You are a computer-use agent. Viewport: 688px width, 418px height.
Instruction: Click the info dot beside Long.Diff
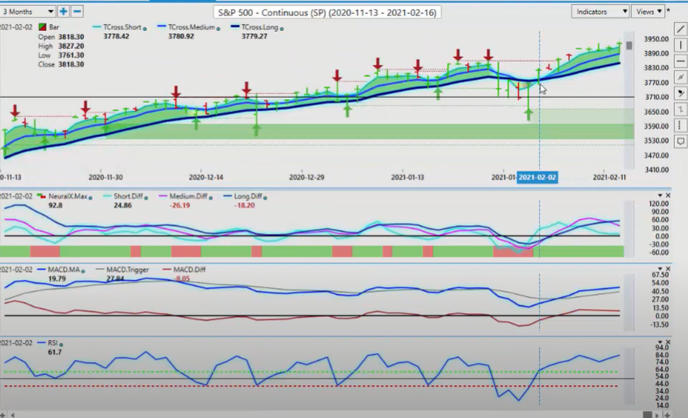click(x=265, y=197)
